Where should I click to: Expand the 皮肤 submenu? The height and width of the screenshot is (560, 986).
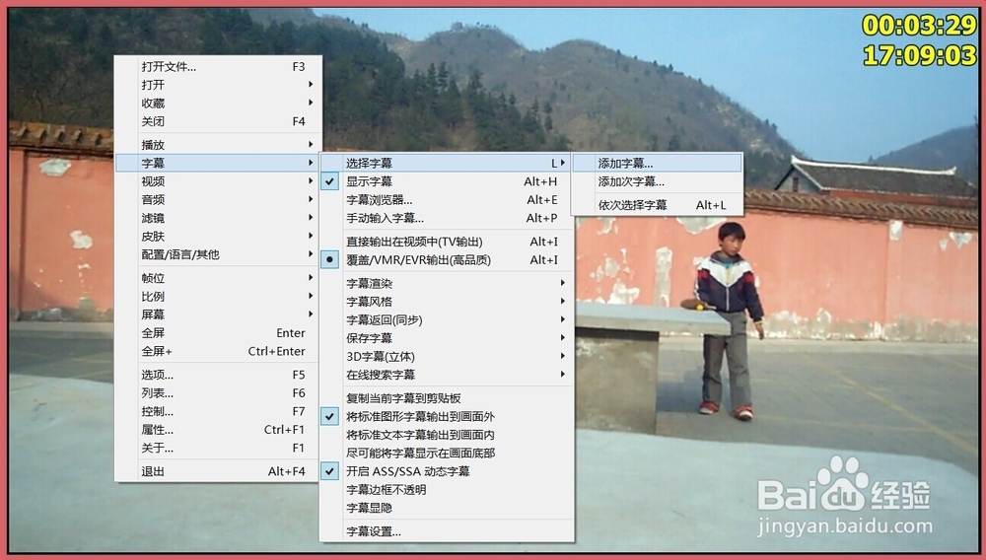coord(218,237)
